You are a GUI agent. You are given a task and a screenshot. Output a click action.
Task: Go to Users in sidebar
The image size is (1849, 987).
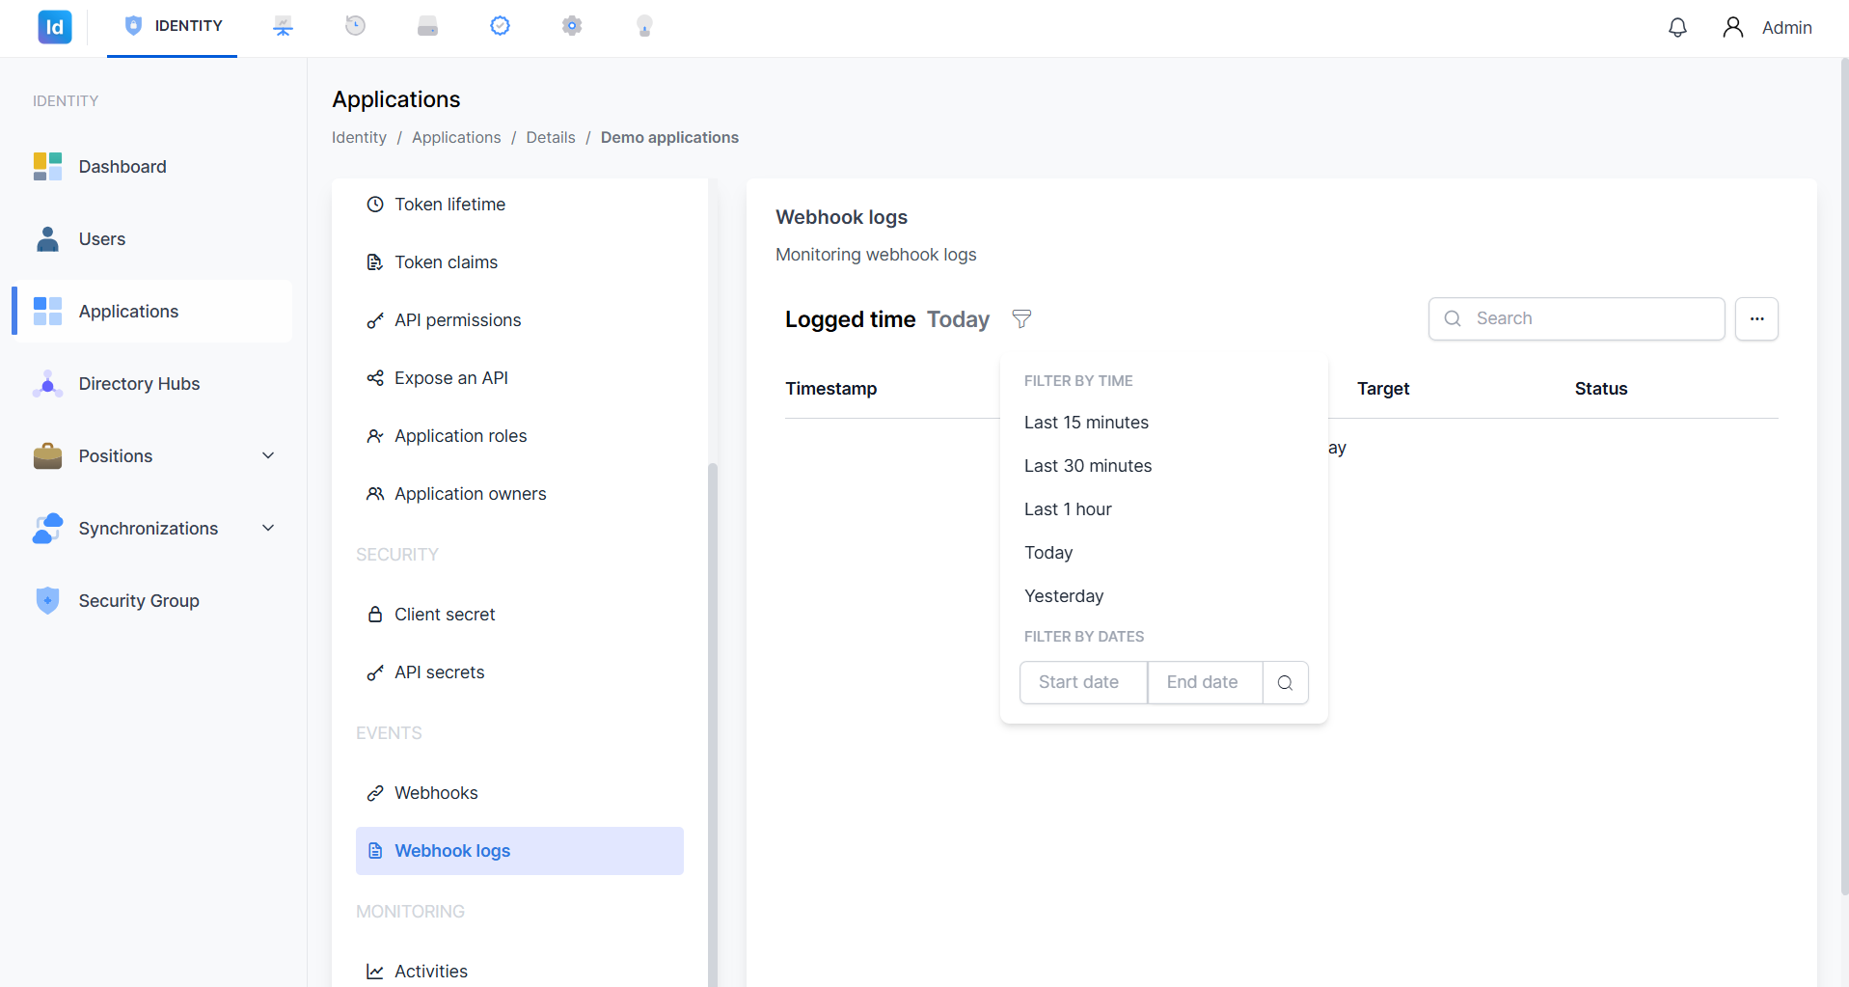tap(152, 238)
